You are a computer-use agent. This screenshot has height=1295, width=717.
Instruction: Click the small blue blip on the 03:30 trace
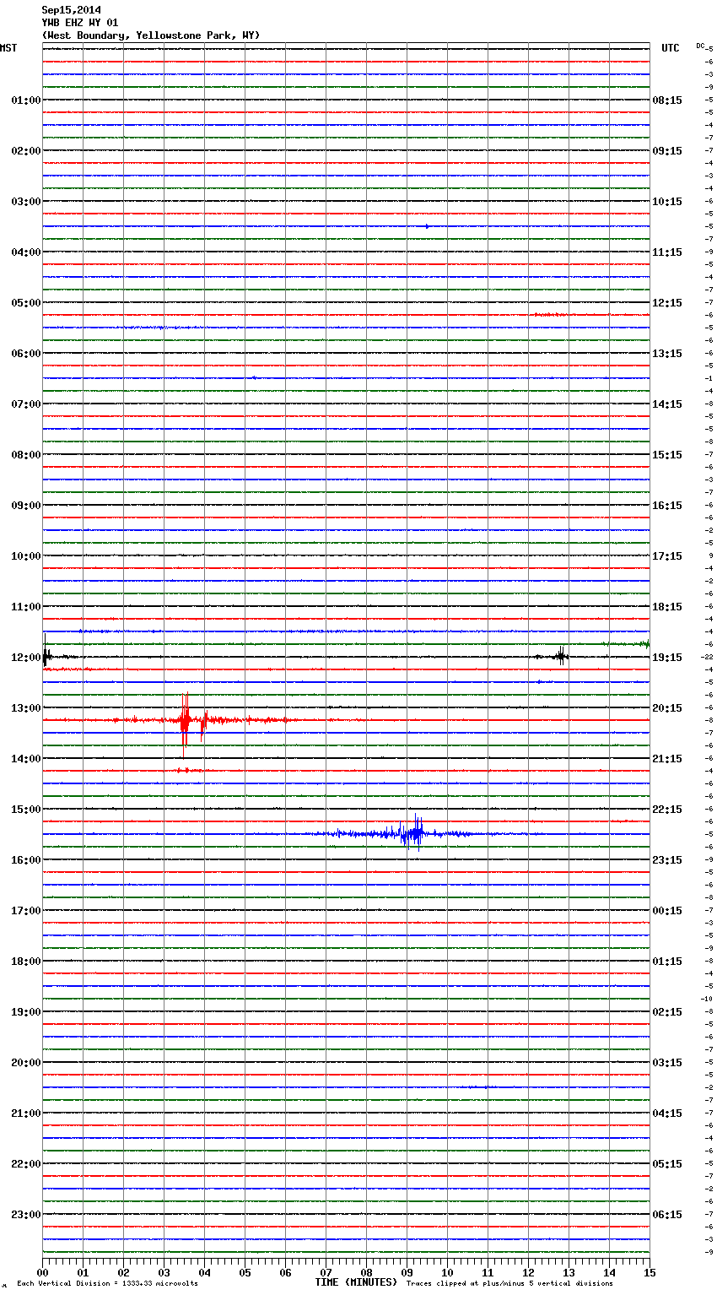428,226
